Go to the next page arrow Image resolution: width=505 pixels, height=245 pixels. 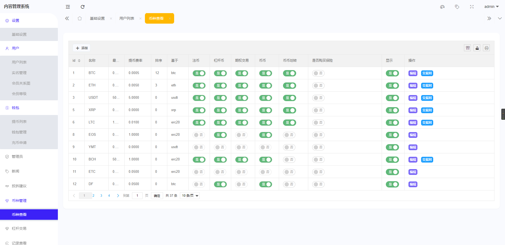(118, 196)
